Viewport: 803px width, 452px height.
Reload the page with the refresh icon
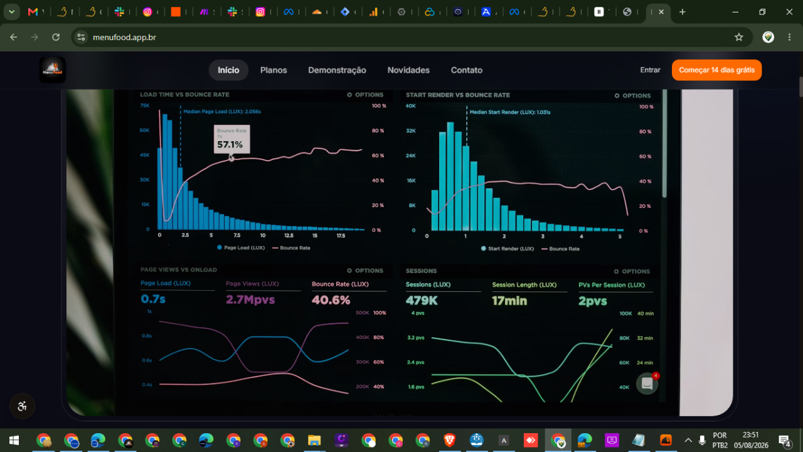click(x=56, y=37)
